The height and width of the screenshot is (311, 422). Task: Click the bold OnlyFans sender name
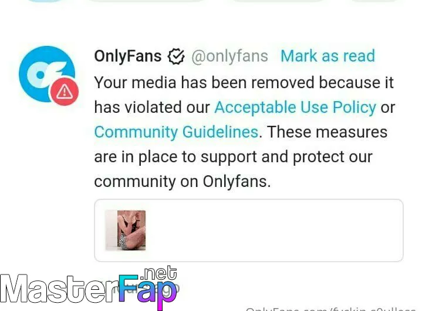[128, 56]
